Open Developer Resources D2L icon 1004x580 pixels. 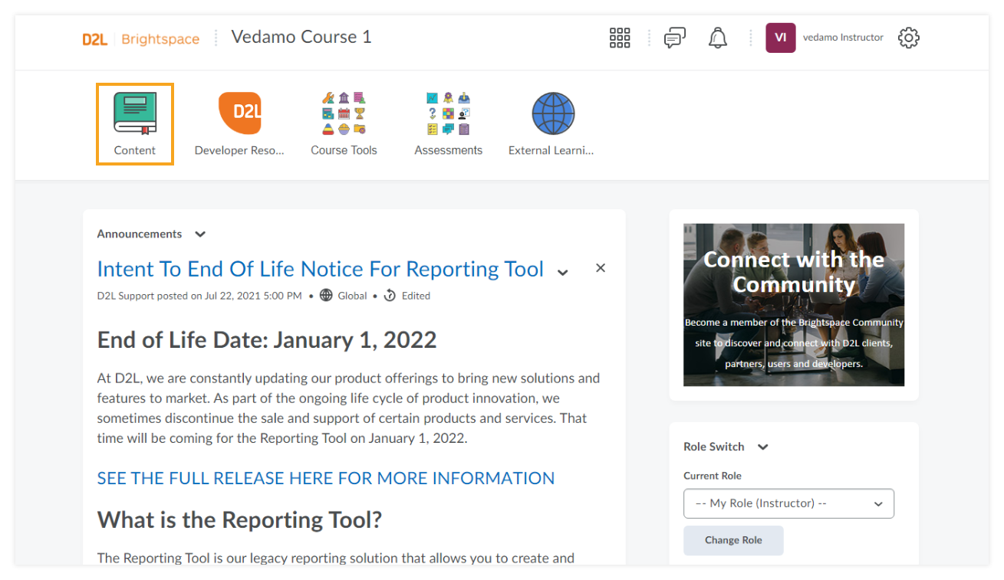click(239, 113)
